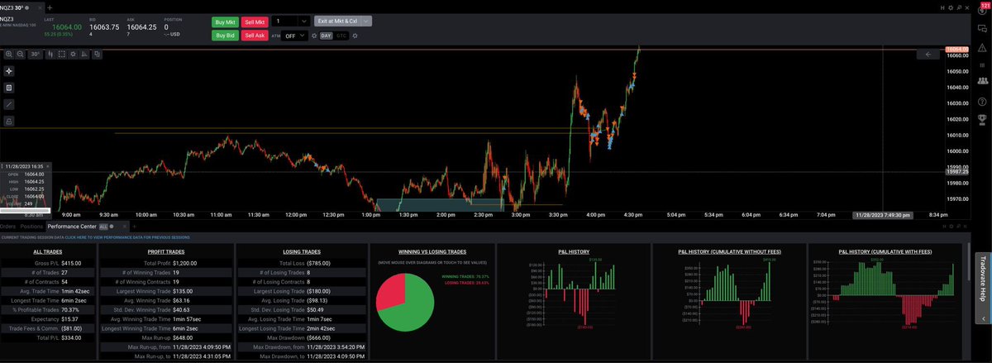Screen dimensions: 992x363
Task: Open the community people icon
Action: (982, 80)
